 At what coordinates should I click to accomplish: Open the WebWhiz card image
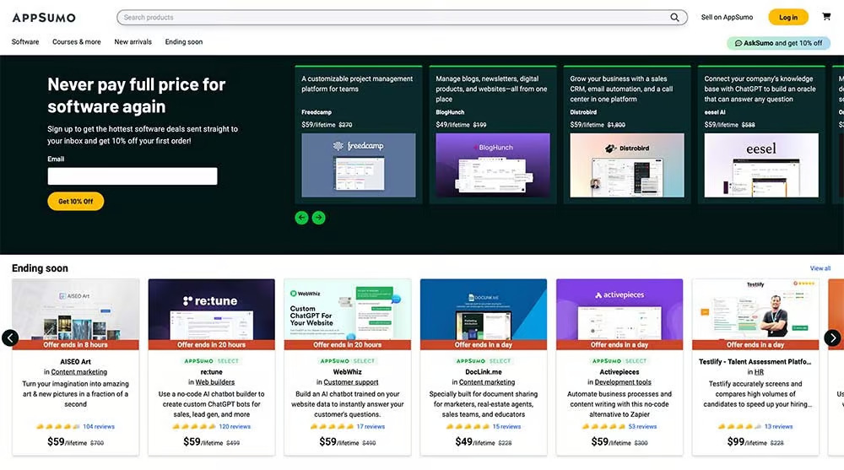(x=348, y=310)
